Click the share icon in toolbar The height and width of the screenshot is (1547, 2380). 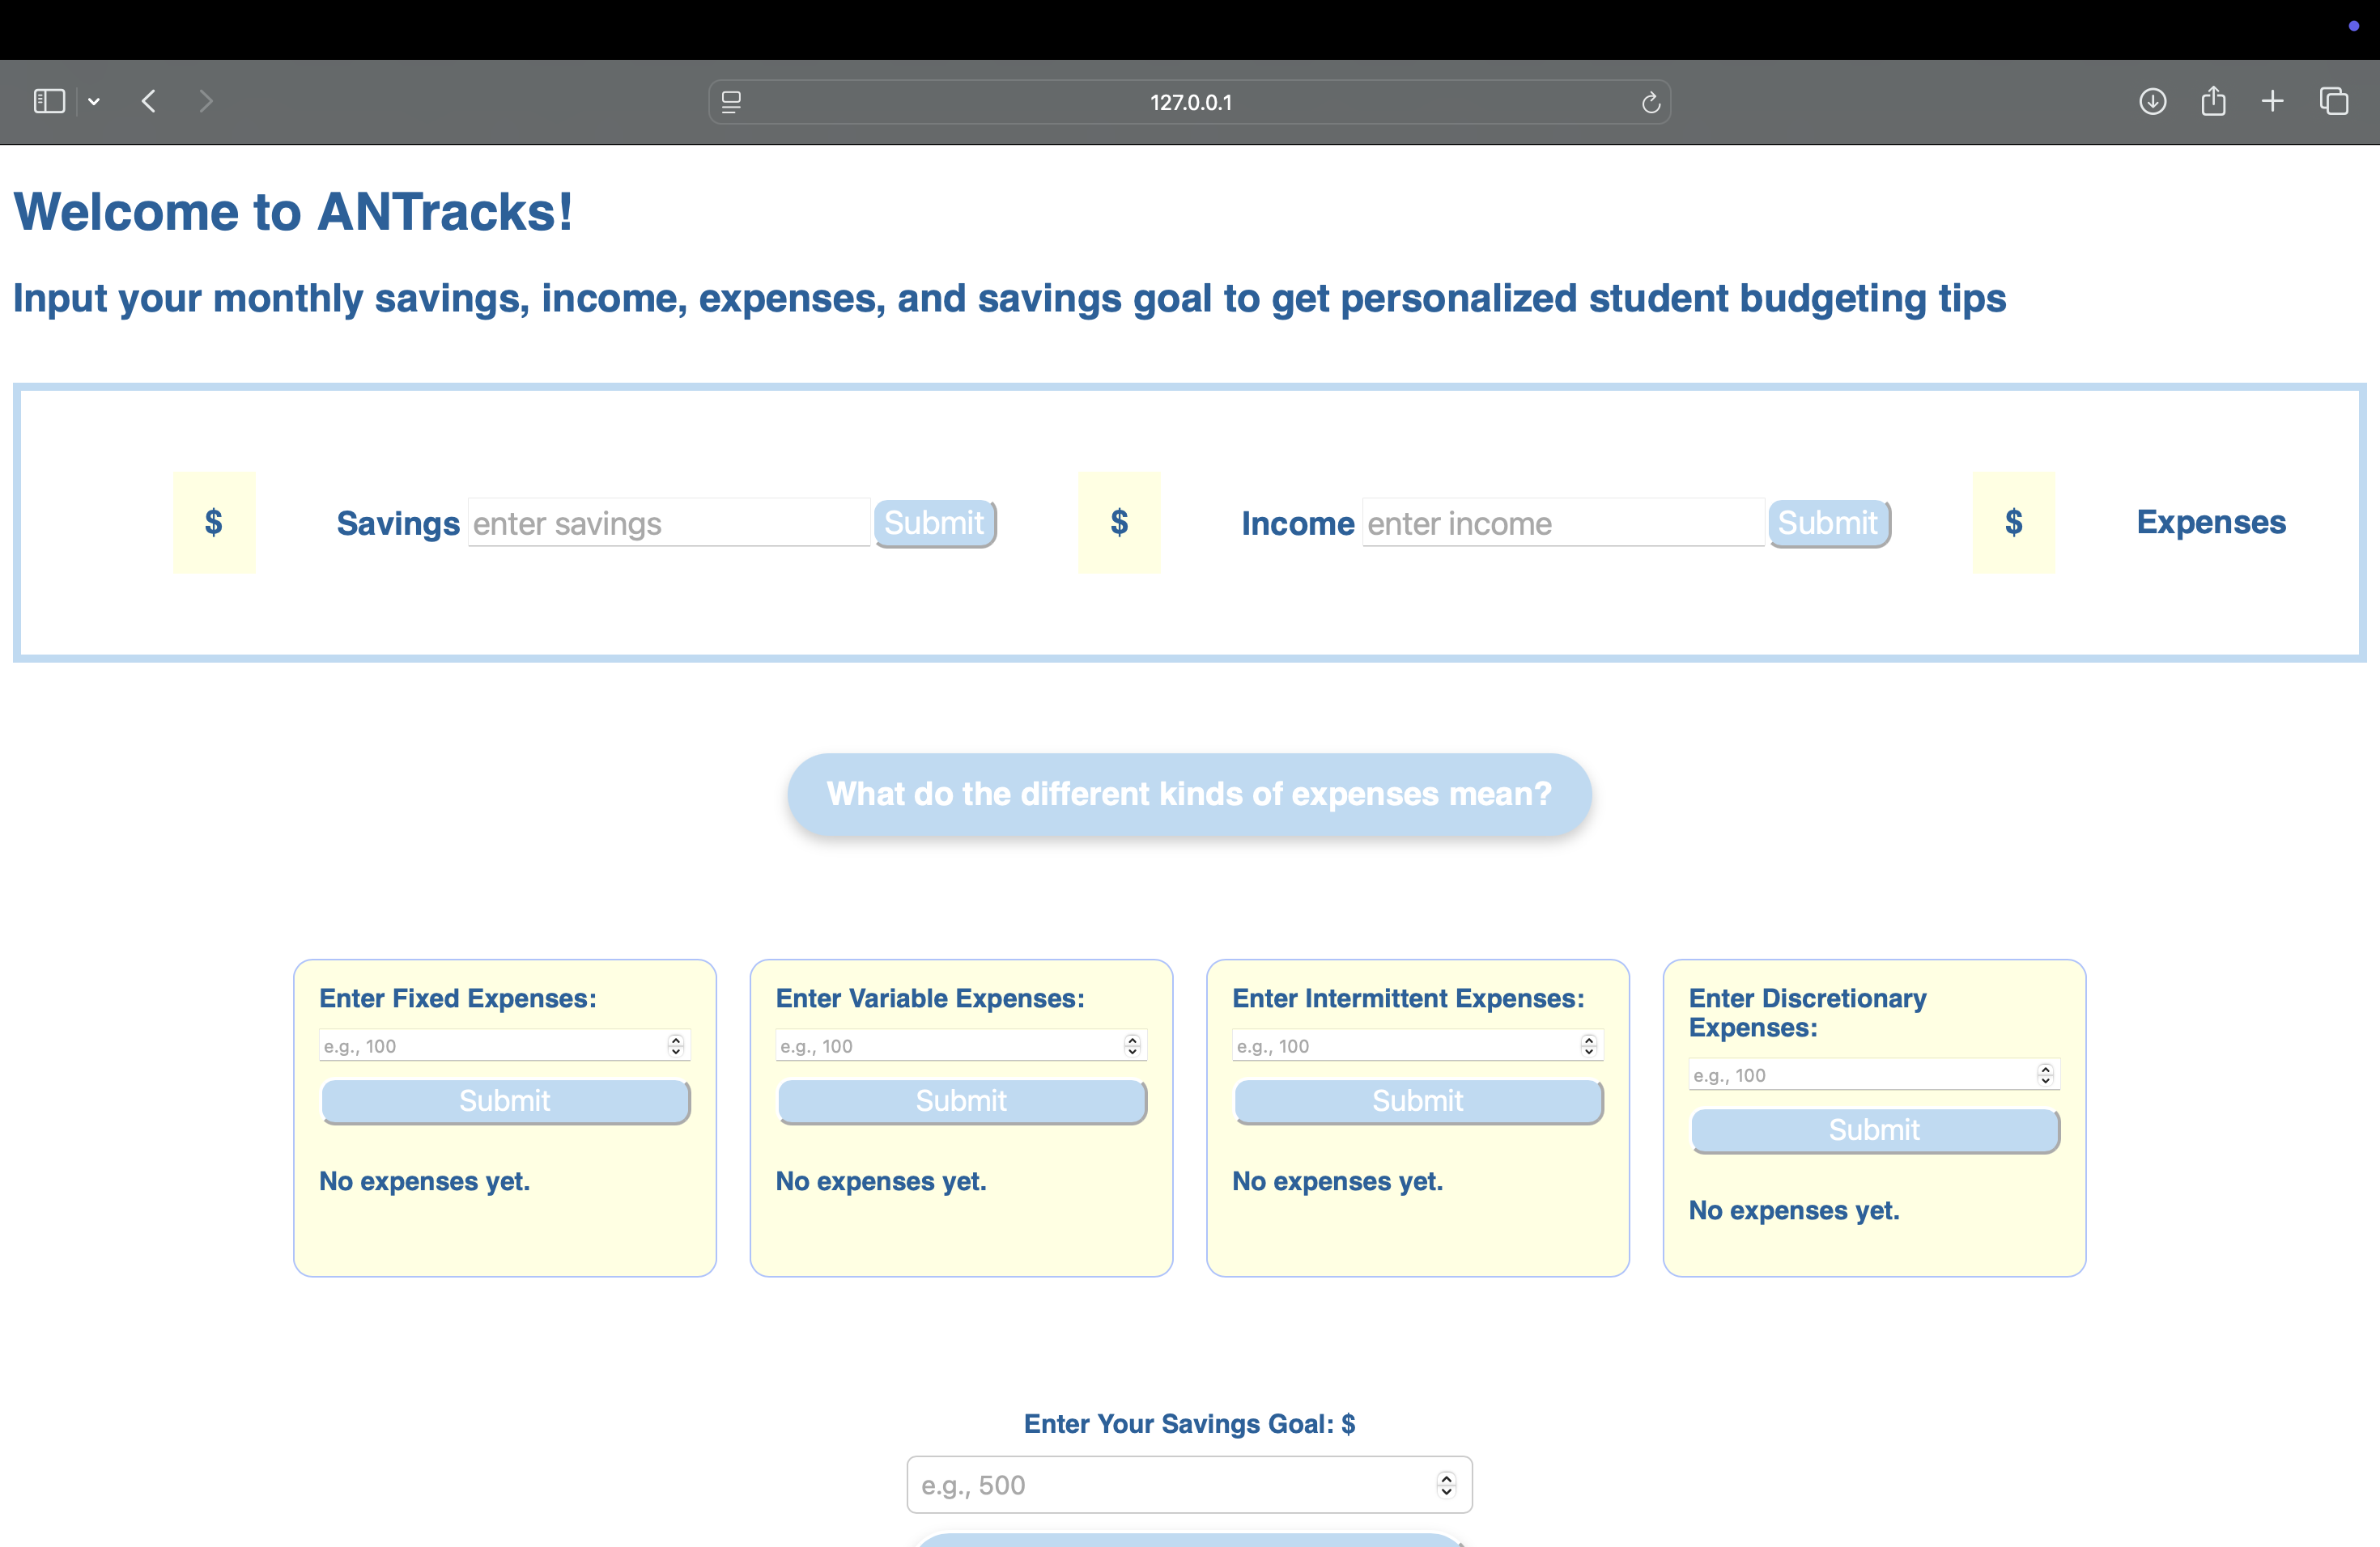pyautogui.click(x=2213, y=101)
